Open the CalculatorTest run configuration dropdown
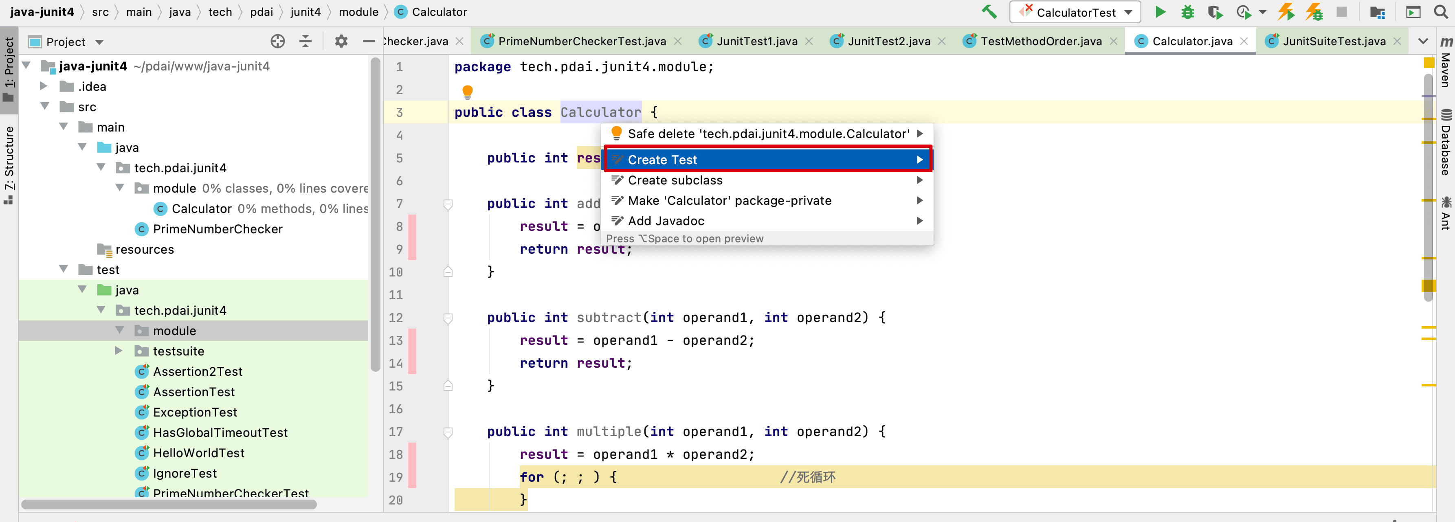 coord(1075,12)
